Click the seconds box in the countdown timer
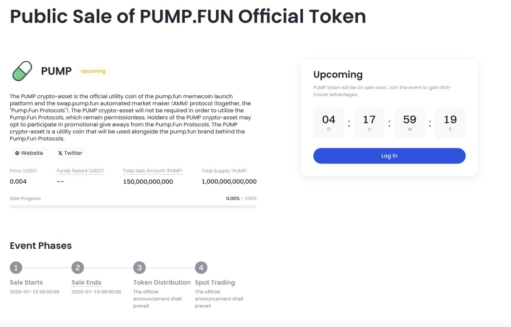 pos(450,123)
